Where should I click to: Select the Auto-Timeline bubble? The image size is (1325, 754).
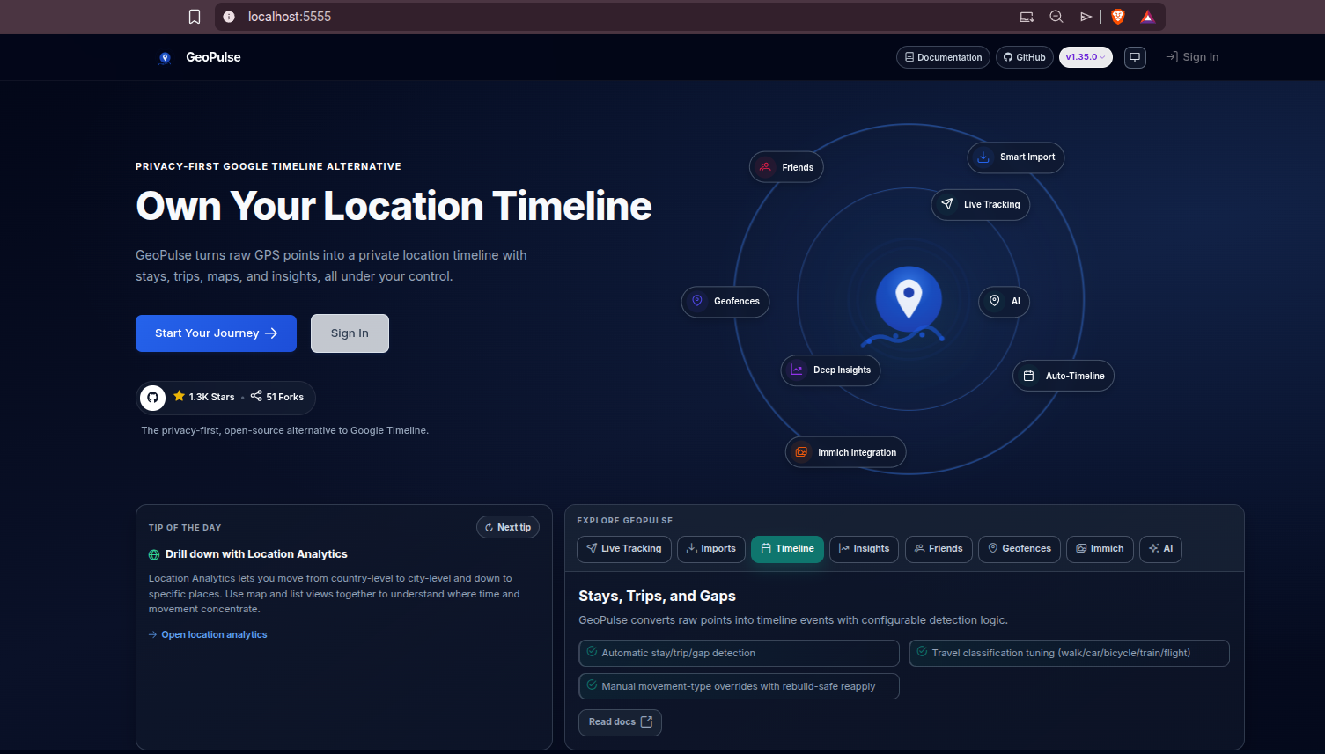click(x=1064, y=377)
